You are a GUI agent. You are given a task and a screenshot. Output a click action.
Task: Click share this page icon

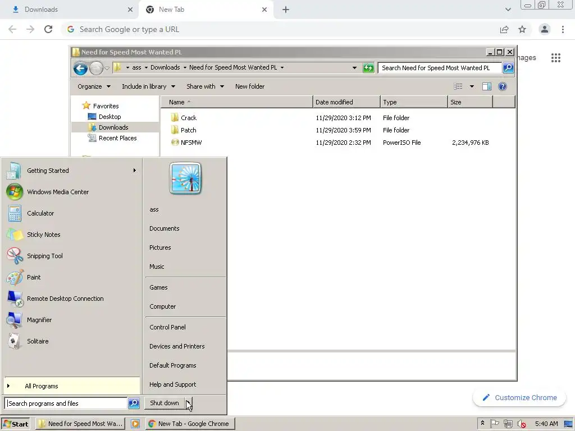point(504,29)
